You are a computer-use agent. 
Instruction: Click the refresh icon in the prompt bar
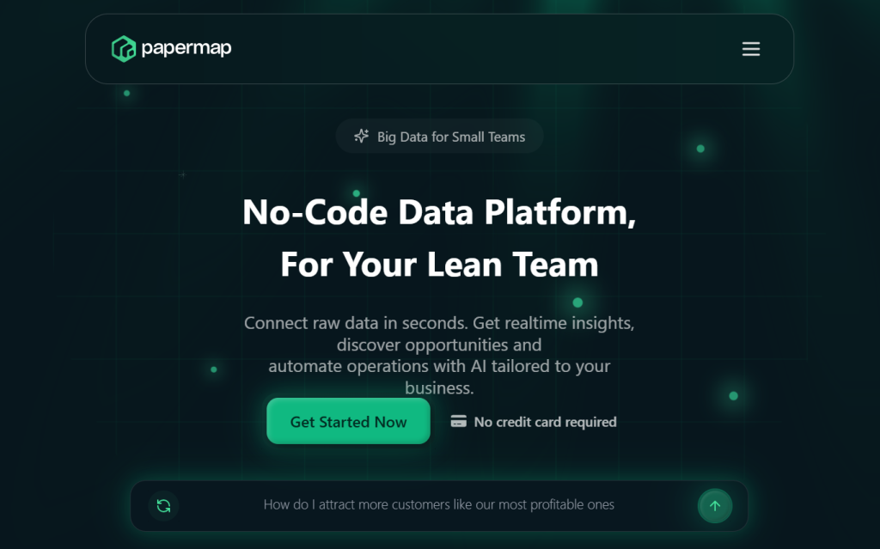[162, 505]
